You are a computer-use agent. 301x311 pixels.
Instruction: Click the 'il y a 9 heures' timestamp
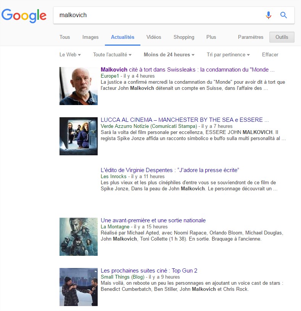tap(164, 277)
